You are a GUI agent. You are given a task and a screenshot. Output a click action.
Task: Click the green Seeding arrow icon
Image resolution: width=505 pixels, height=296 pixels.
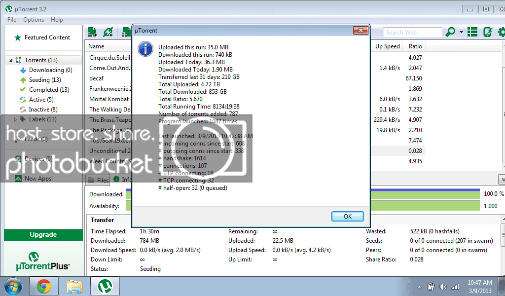(x=23, y=80)
